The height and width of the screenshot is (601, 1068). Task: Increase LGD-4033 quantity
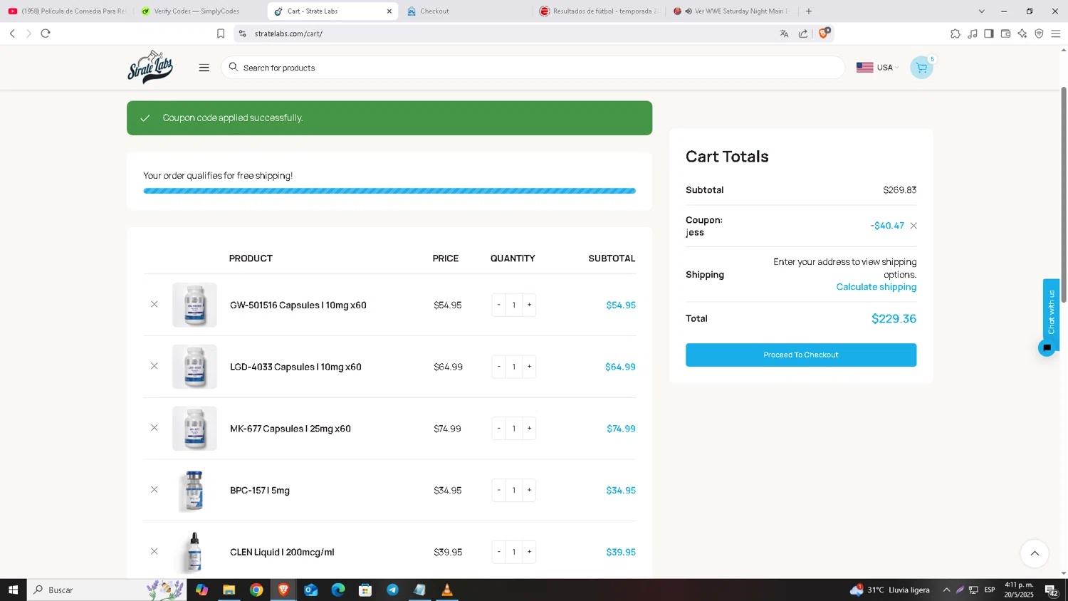click(x=529, y=367)
